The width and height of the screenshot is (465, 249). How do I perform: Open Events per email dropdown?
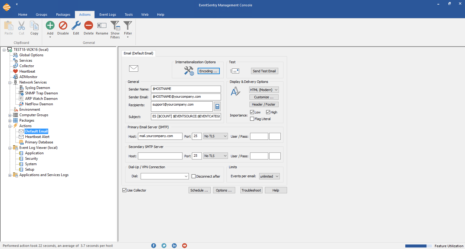(x=269, y=176)
